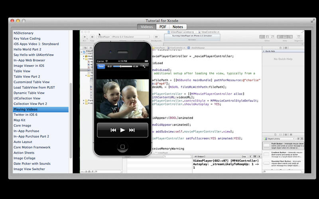The height and width of the screenshot is (199, 319).
Task: Tap the fullscreen toggle icon in video player
Action: (144, 66)
